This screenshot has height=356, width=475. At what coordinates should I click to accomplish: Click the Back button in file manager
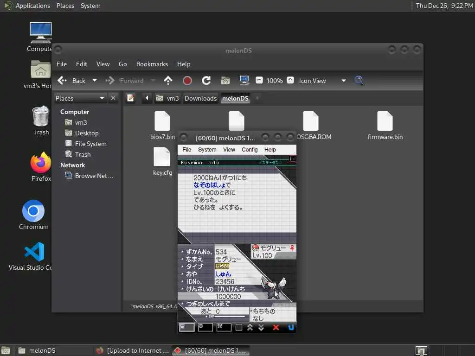(71, 81)
